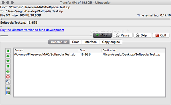Move selected transfer up one position

[8, 56]
